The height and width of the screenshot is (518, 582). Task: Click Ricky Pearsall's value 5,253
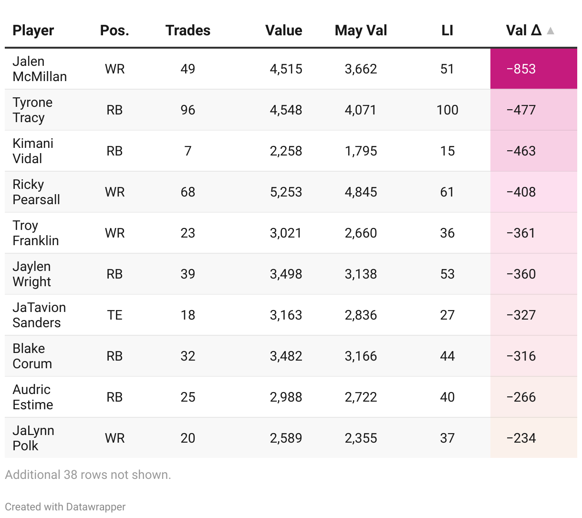pos(286,192)
